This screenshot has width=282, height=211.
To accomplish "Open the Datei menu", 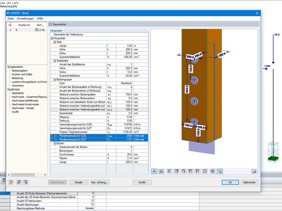I will coord(11,19).
